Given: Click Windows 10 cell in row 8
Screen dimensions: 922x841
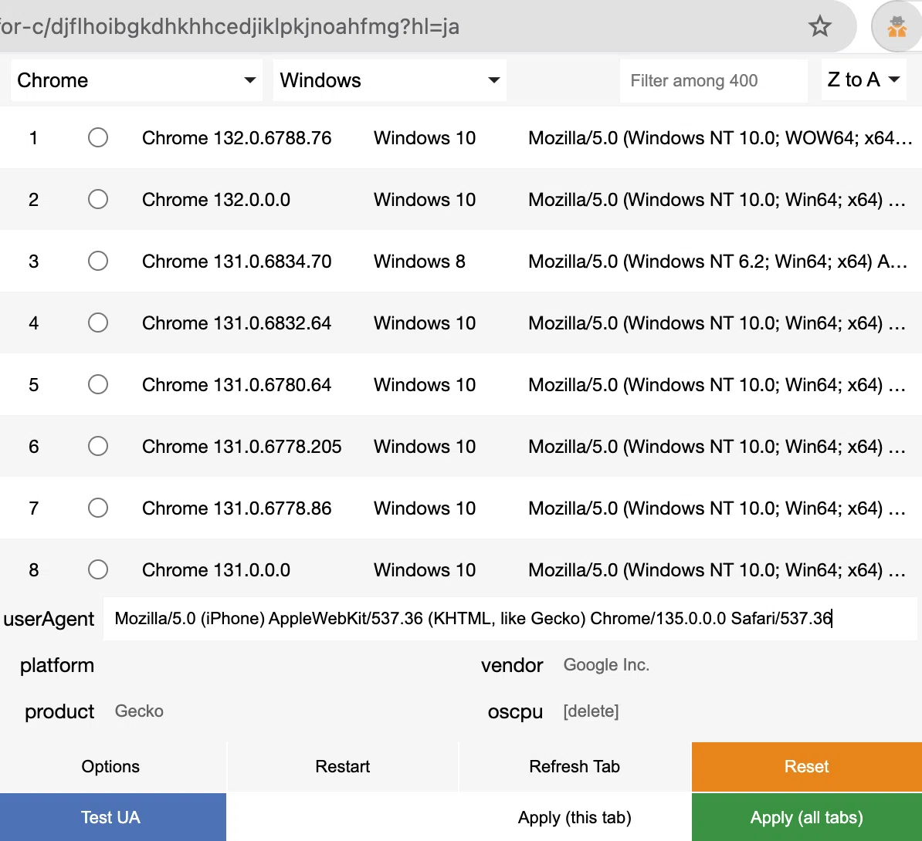Looking at the screenshot, I should click(425, 569).
